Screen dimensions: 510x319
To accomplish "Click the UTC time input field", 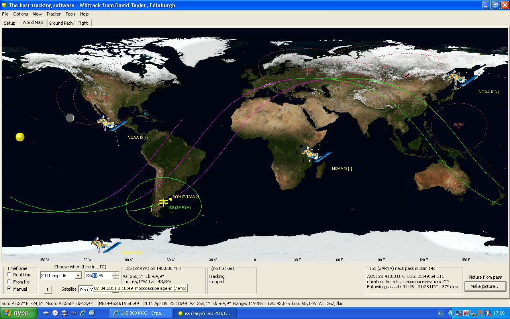I will click(98, 276).
